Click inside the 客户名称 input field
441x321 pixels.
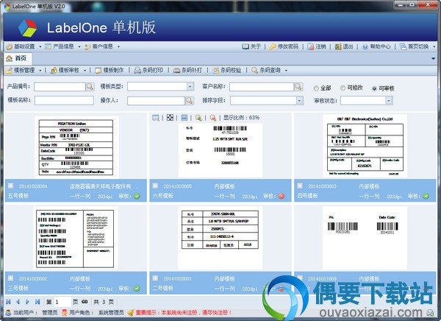[262, 87]
